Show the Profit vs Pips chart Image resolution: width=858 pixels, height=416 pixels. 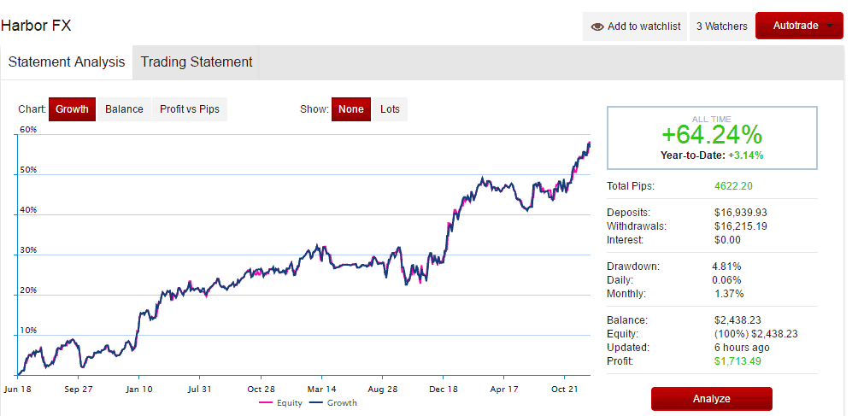[x=190, y=109]
